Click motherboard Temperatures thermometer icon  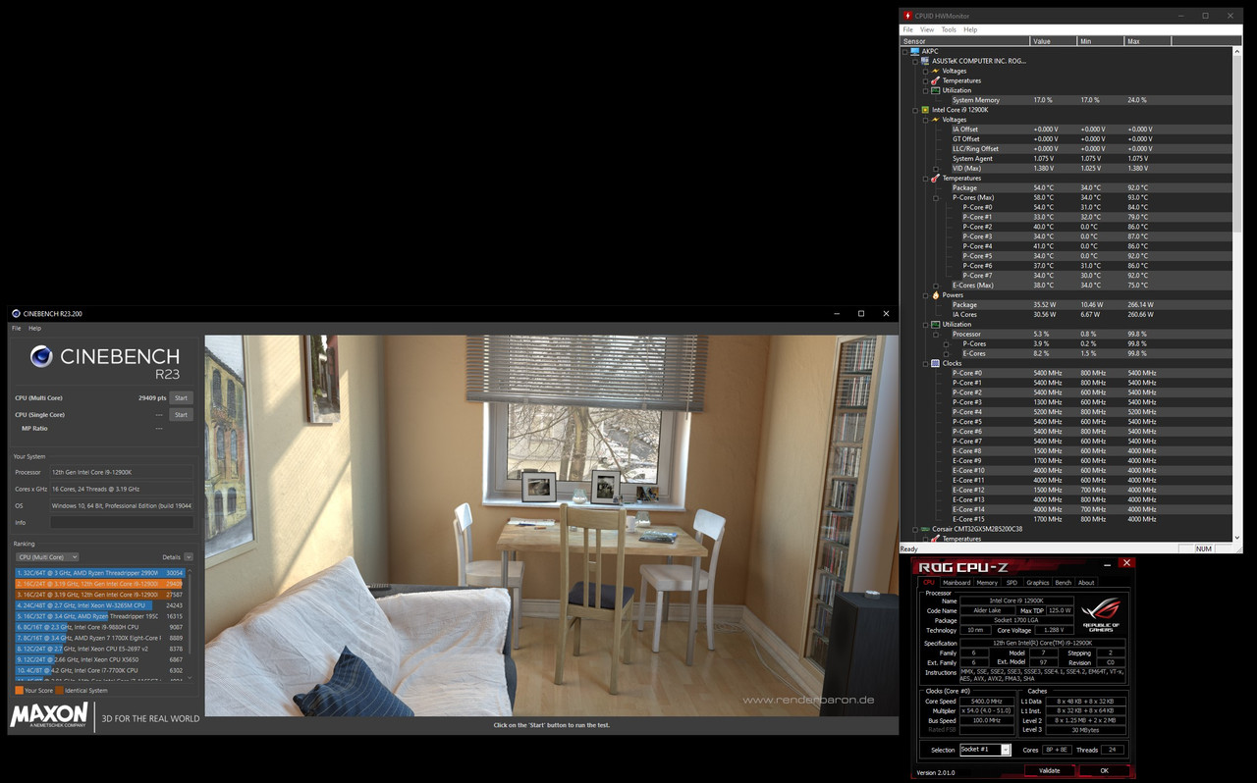[x=935, y=80]
